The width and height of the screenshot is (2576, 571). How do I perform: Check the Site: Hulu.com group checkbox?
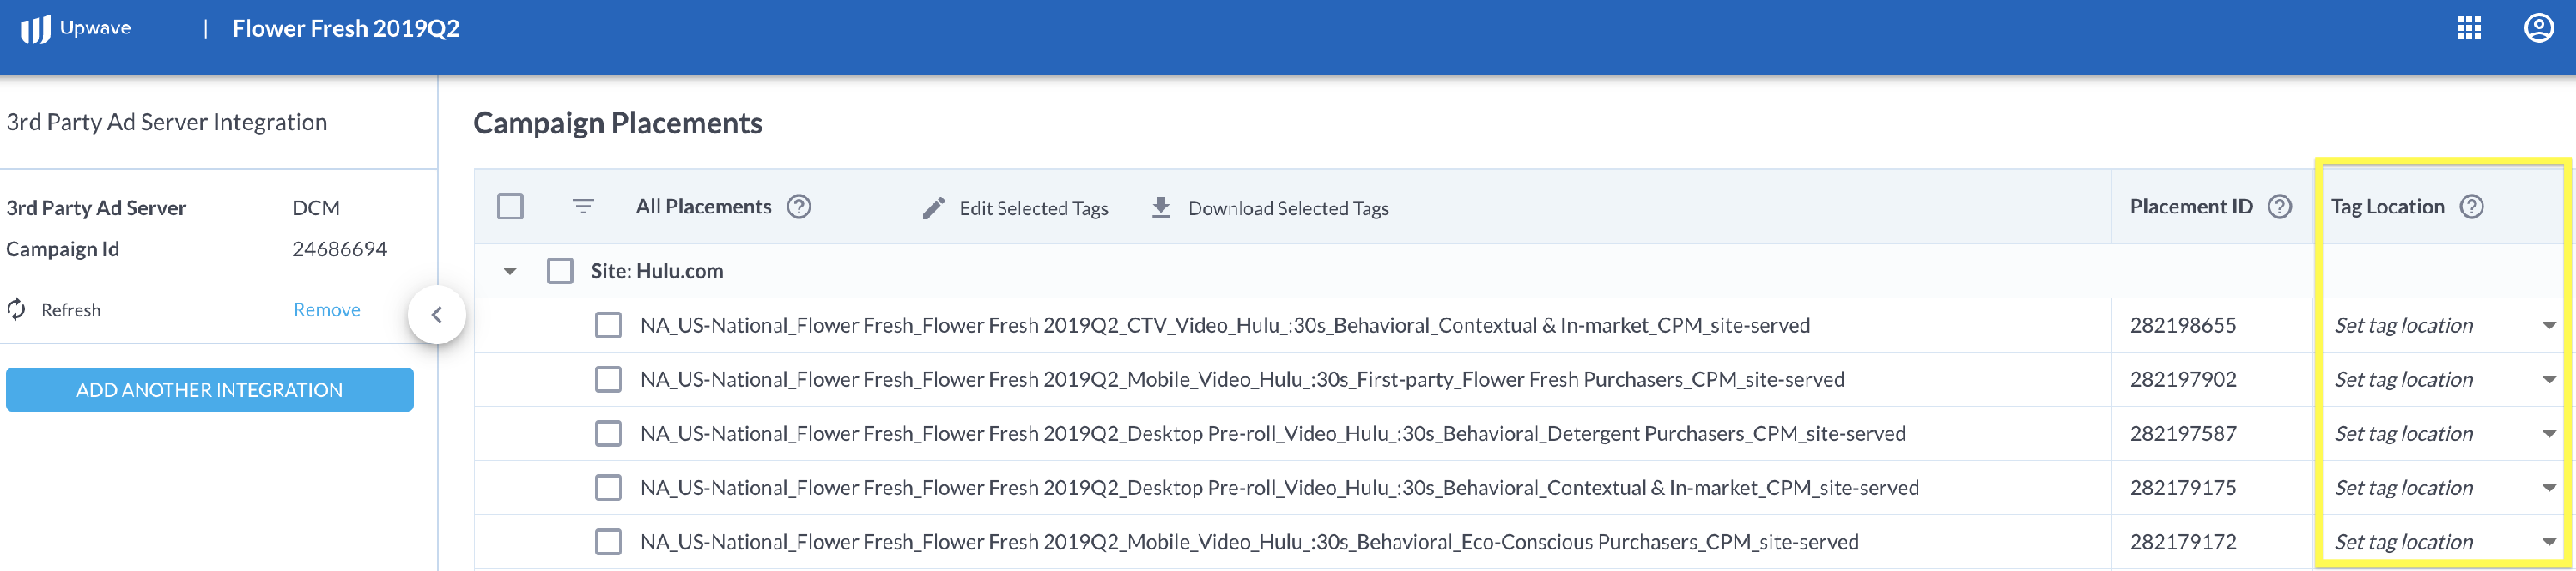(560, 271)
